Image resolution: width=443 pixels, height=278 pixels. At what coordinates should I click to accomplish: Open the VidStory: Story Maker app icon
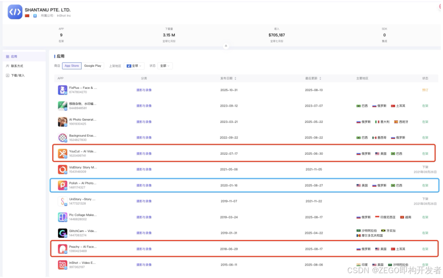pos(63,169)
